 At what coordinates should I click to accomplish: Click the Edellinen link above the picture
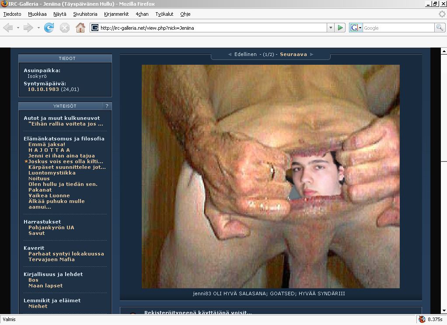245,55
